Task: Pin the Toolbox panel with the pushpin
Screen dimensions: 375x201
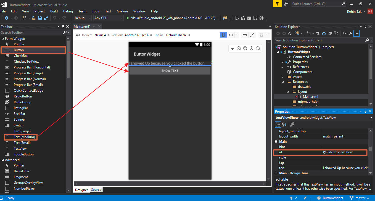Action: tap(63, 27)
